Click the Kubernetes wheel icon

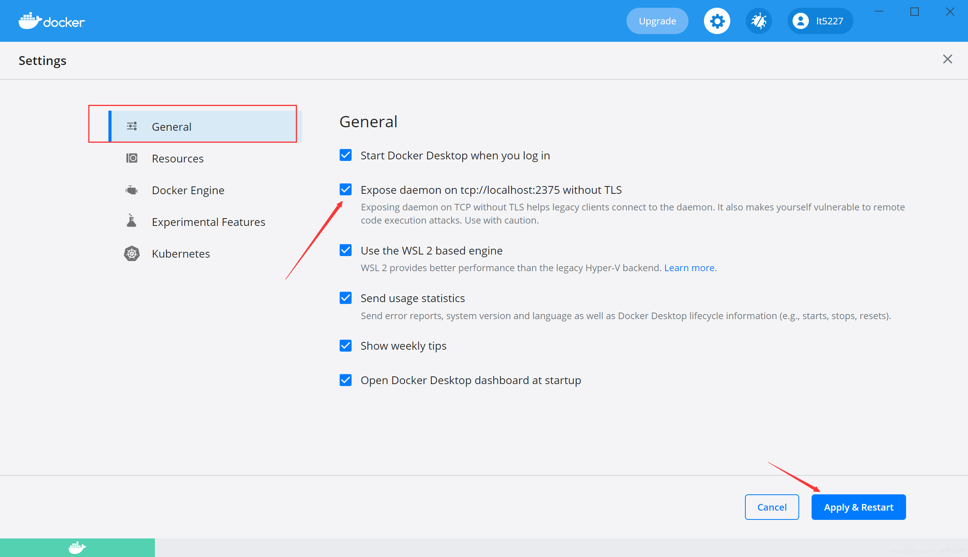click(x=132, y=253)
